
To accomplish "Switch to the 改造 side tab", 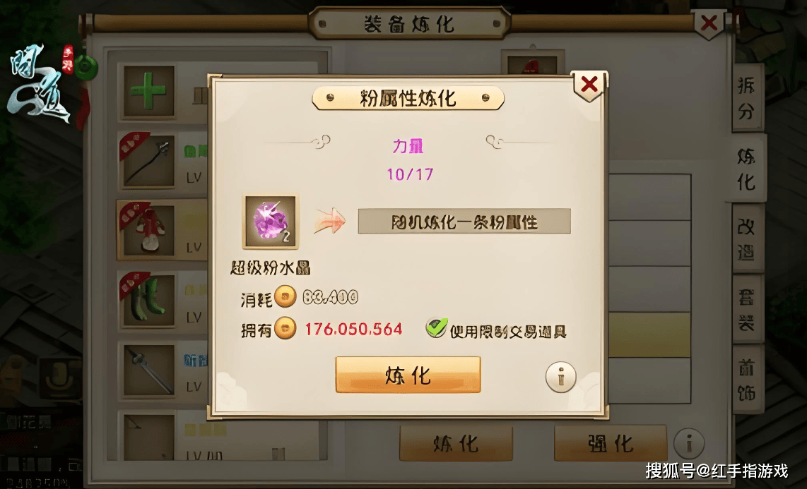I will click(747, 238).
